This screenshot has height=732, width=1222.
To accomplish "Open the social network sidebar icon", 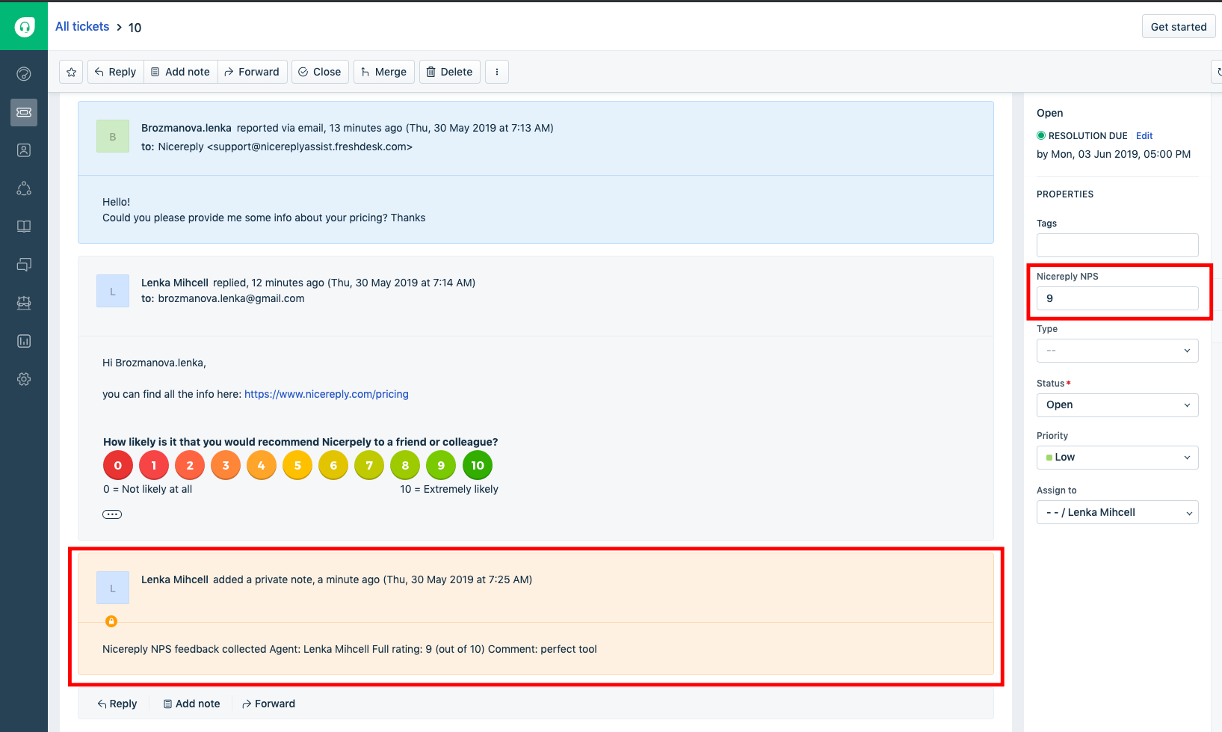I will 24,188.
